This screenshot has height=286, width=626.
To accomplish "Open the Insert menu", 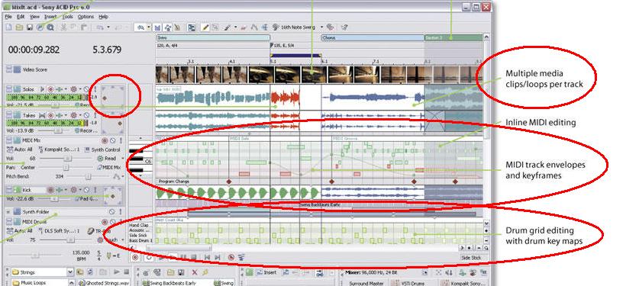I will click(x=50, y=17).
